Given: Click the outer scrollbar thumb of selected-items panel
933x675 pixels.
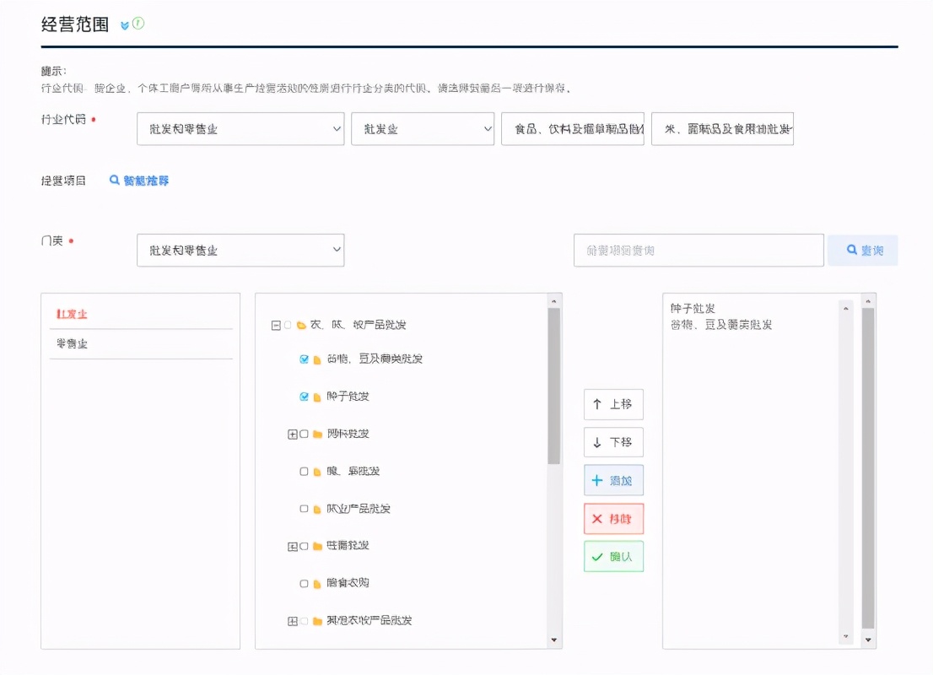Looking at the screenshot, I should coord(868,468).
